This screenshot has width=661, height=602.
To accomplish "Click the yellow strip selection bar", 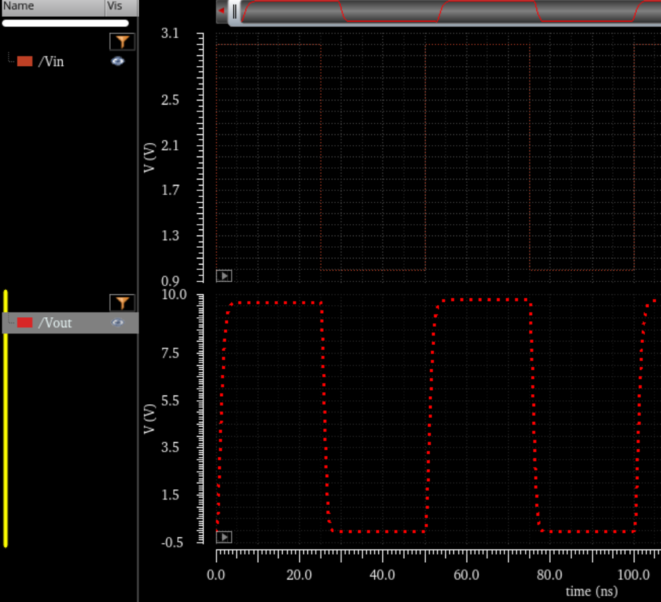I will (x=5, y=418).
